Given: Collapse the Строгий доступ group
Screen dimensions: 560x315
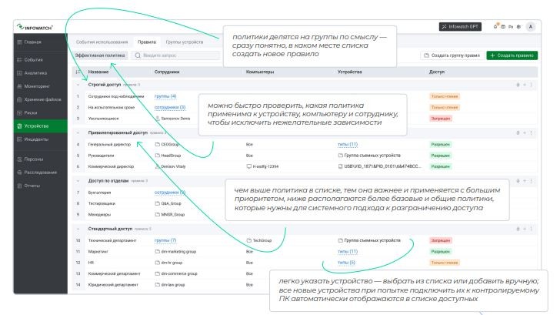Looking at the screenshot, I should (78, 85).
